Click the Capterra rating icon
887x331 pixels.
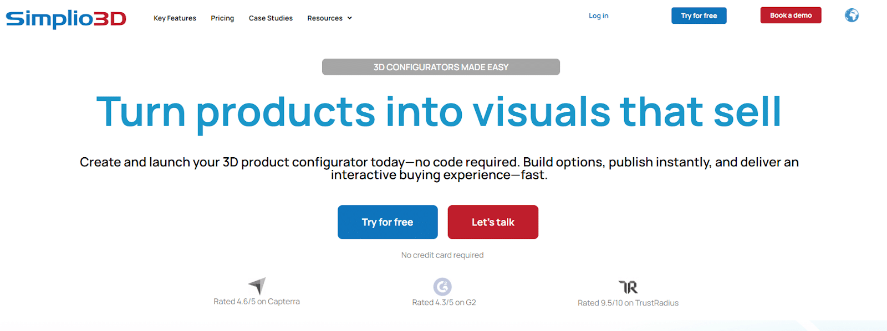257,285
